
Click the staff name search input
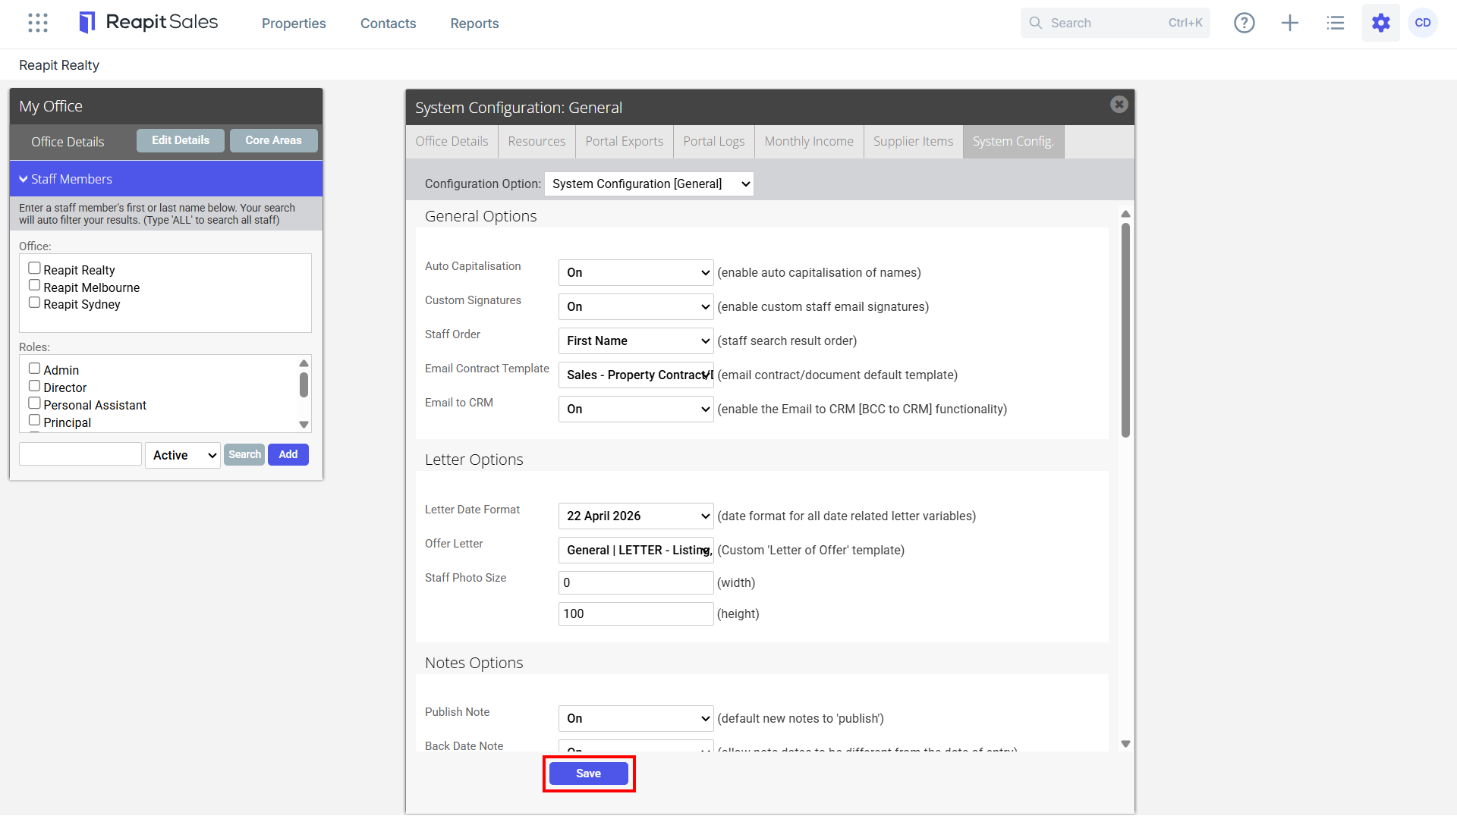coord(80,454)
